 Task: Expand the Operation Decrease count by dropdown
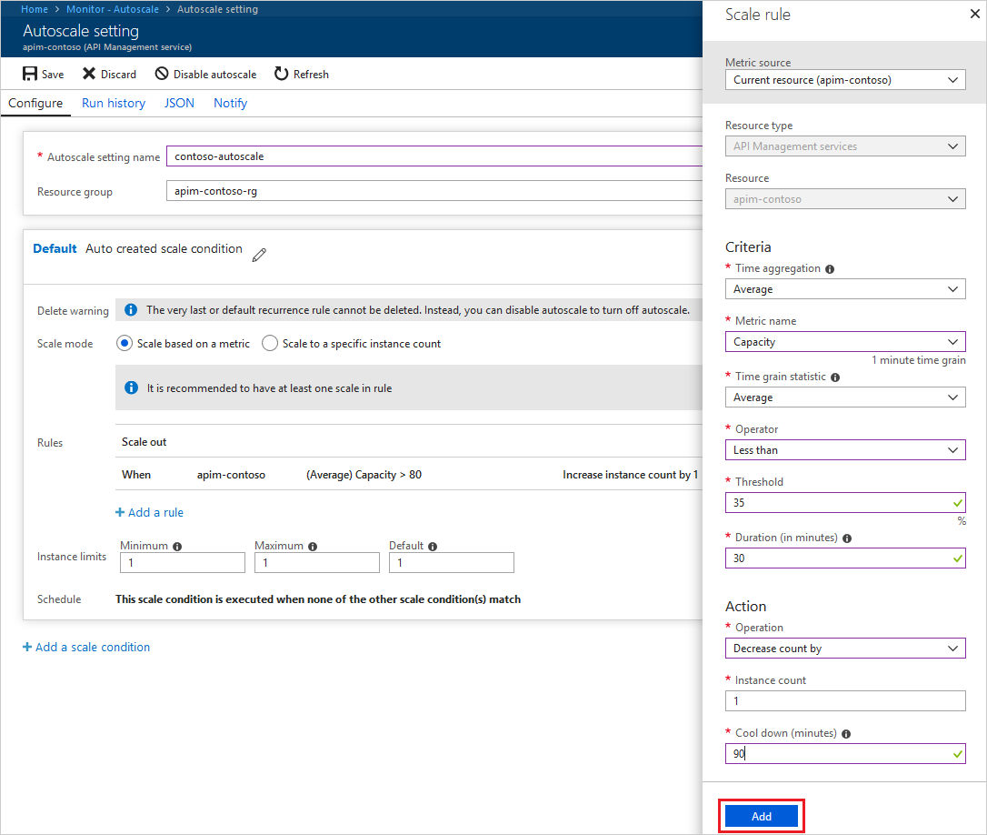[844, 649]
